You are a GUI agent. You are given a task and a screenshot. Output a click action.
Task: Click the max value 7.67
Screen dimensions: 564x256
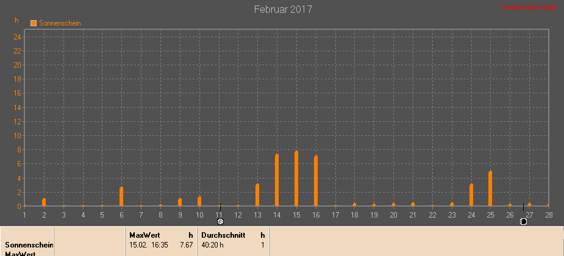[x=187, y=245]
